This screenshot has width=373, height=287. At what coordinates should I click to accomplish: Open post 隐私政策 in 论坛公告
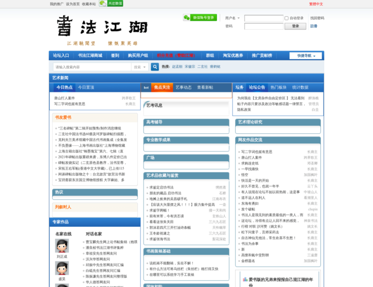tap(244, 110)
